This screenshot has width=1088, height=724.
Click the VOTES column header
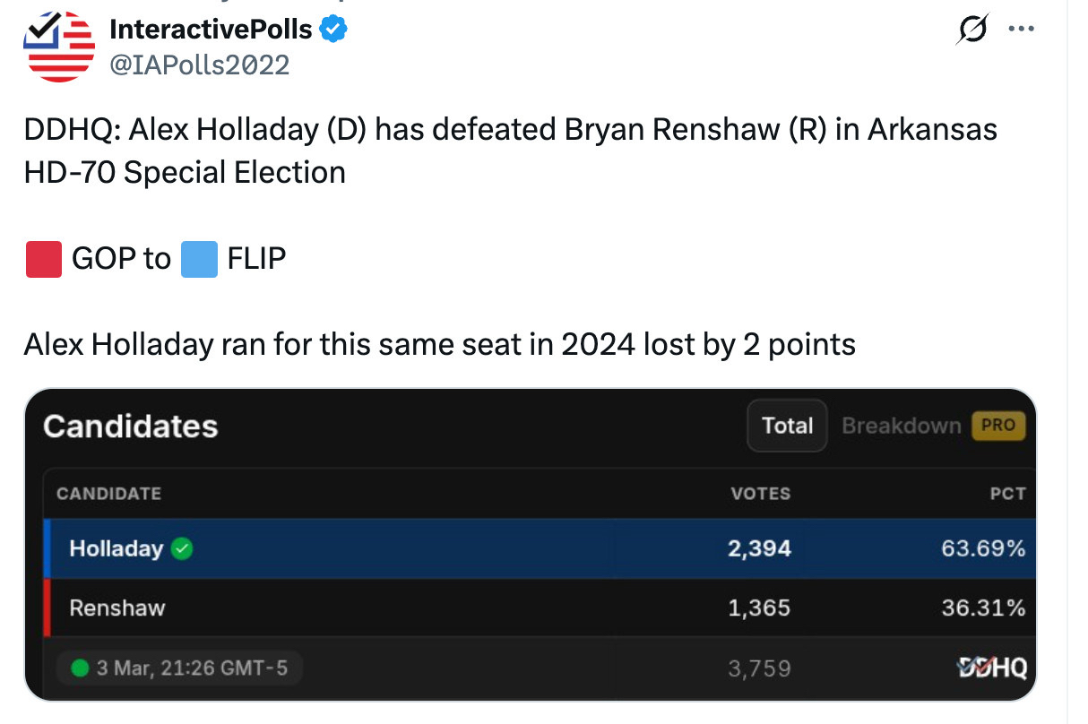[760, 494]
